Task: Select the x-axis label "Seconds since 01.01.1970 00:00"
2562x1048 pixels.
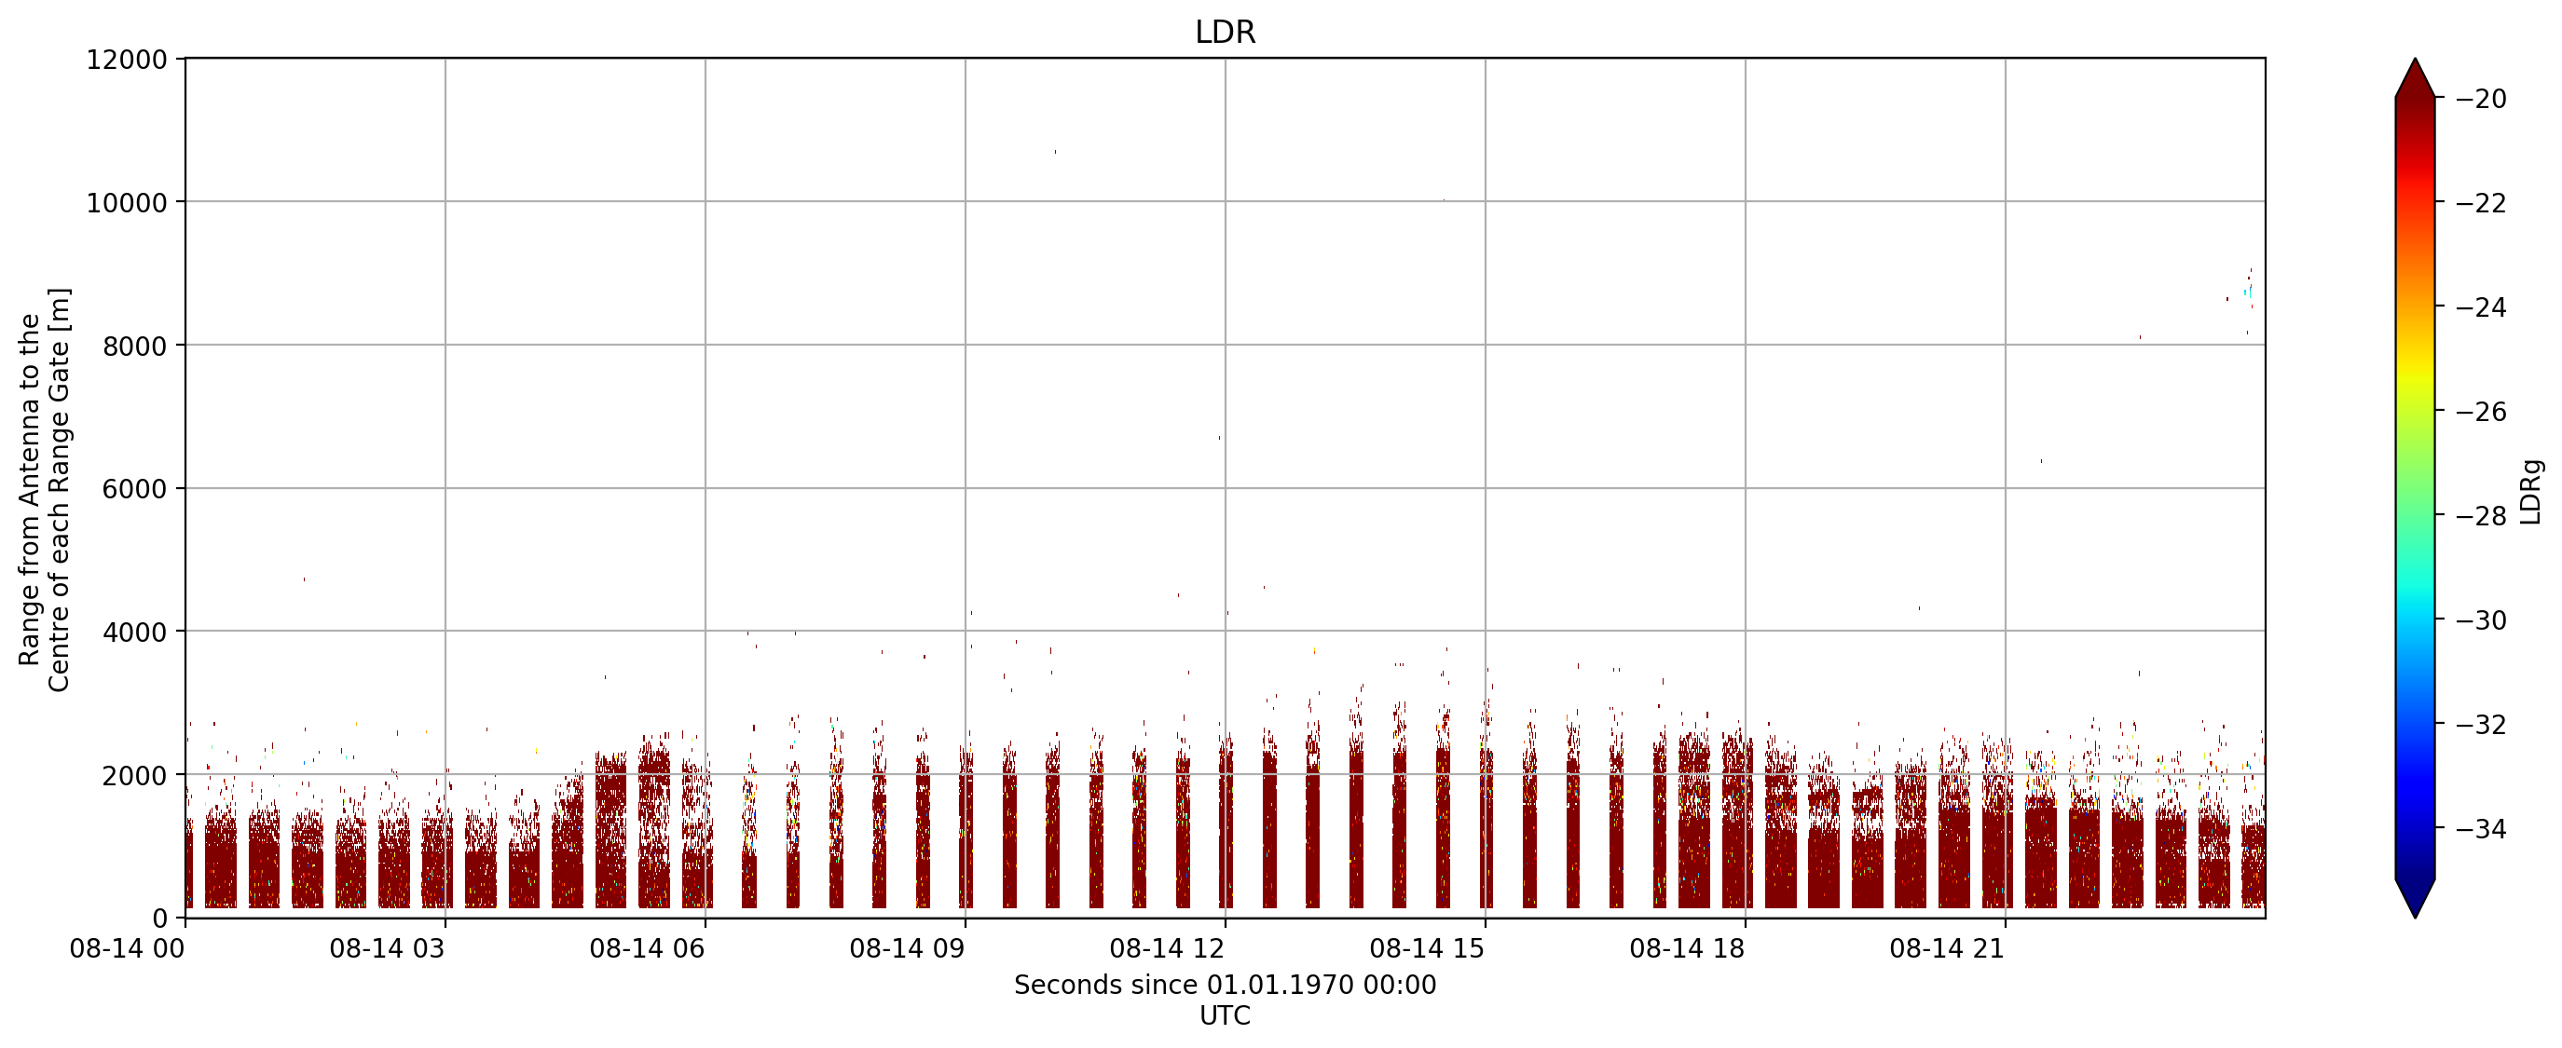Action: coord(1225,985)
